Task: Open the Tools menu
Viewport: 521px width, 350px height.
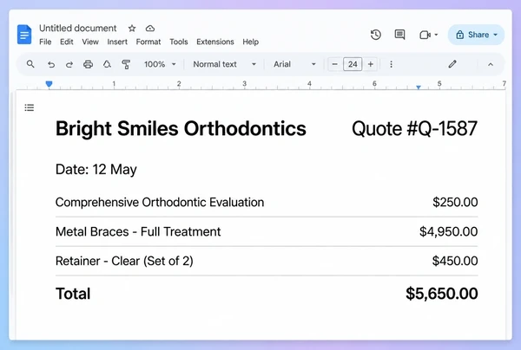Action: point(179,42)
